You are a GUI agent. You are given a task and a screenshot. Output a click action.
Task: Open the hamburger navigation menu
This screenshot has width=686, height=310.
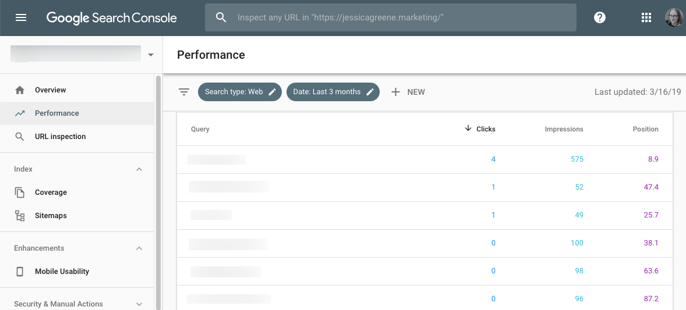[21, 17]
